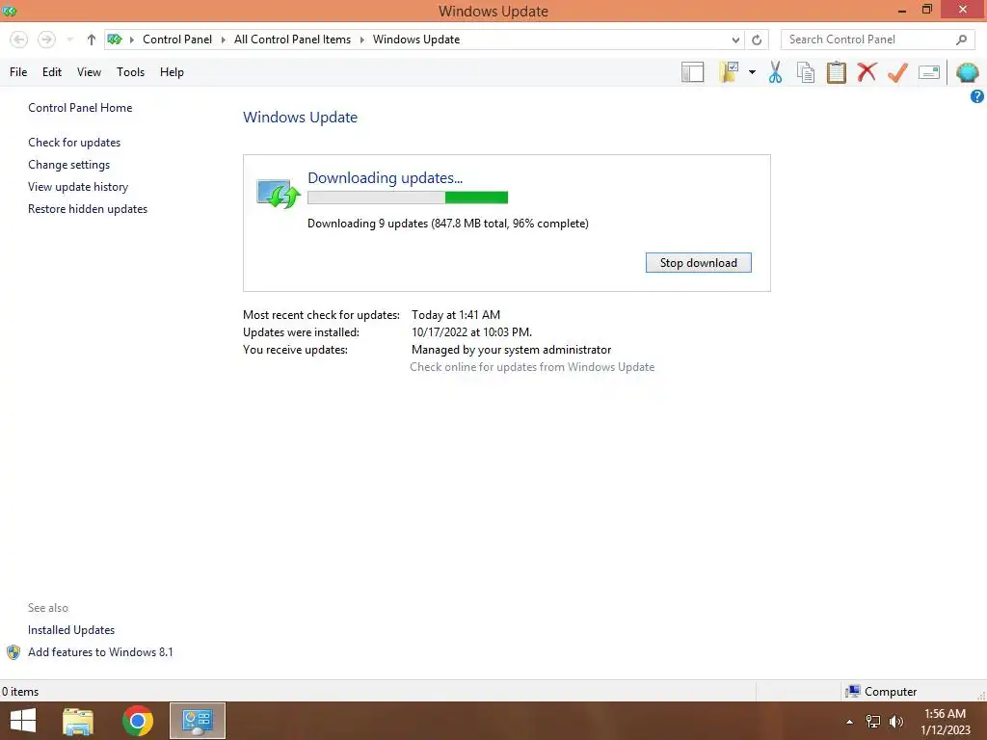Image resolution: width=987 pixels, height=740 pixels.
Task: Click the Stop download button
Action: (x=698, y=262)
